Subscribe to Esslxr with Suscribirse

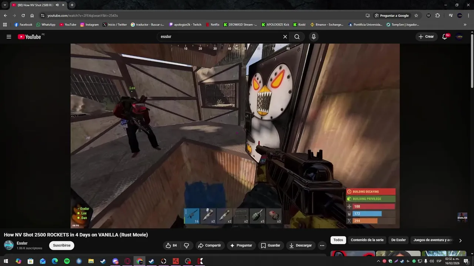(61, 245)
